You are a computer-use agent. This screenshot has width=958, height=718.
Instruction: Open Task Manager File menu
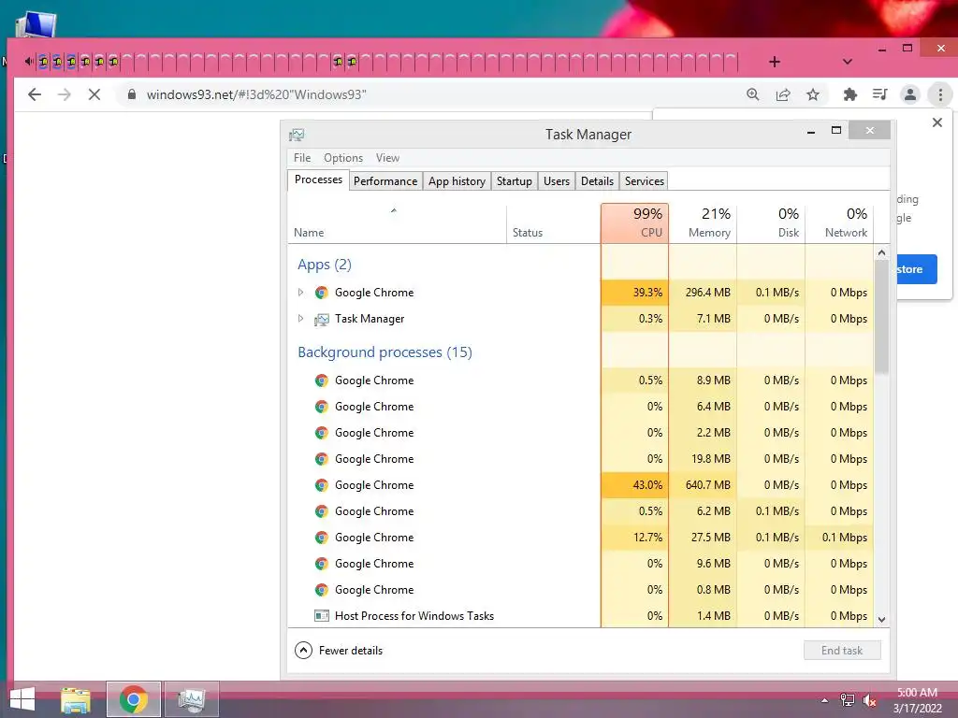pos(302,158)
